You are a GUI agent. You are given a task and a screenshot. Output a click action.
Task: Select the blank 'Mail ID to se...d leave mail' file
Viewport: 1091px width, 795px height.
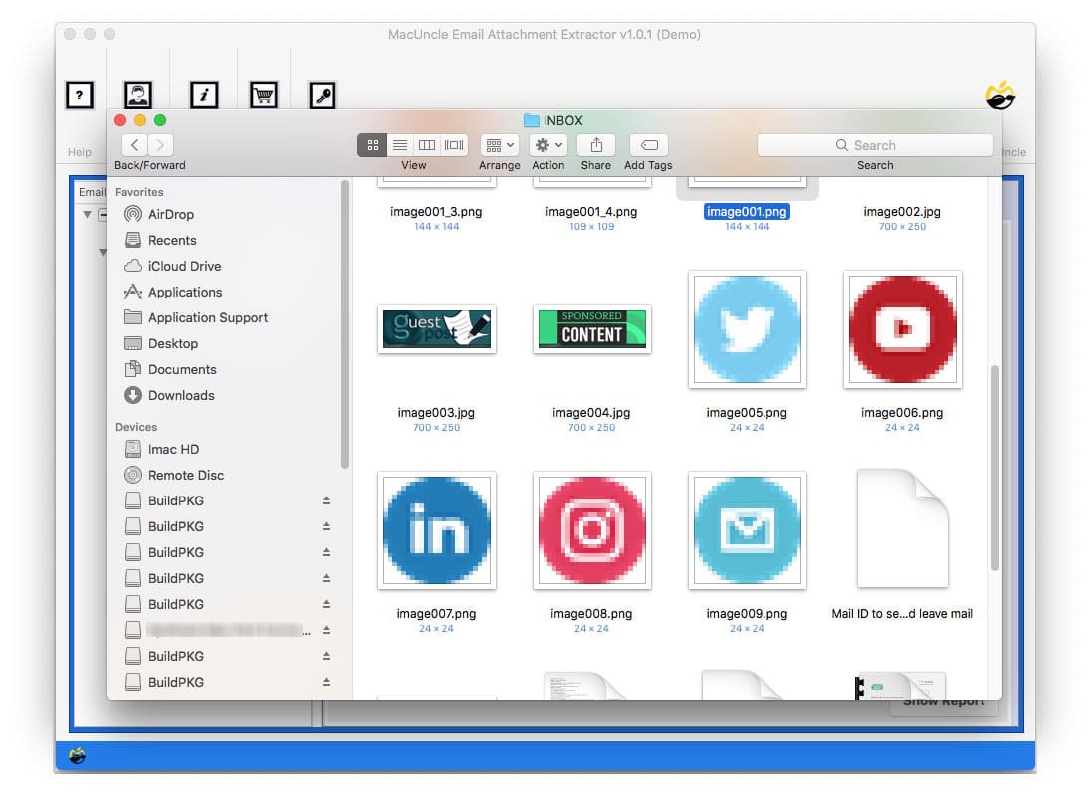click(x=903, y=528)
